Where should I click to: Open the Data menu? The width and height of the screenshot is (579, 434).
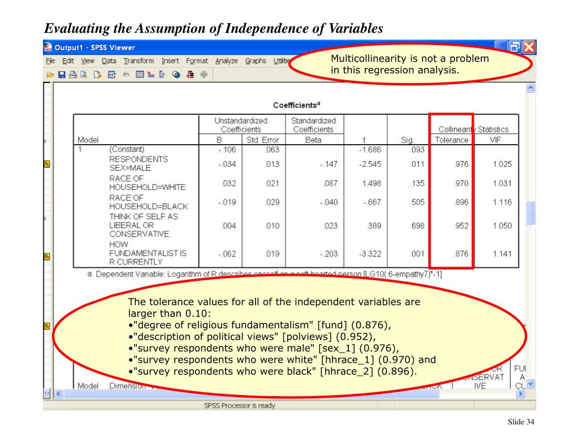pyautogui.click(x=109, y=61)
